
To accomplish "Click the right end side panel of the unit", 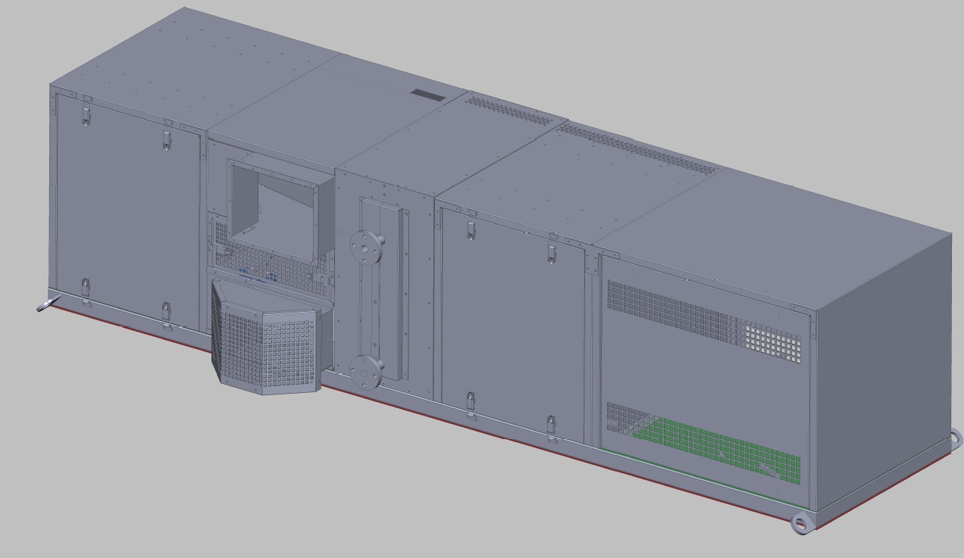I will [x=883, y=371].
